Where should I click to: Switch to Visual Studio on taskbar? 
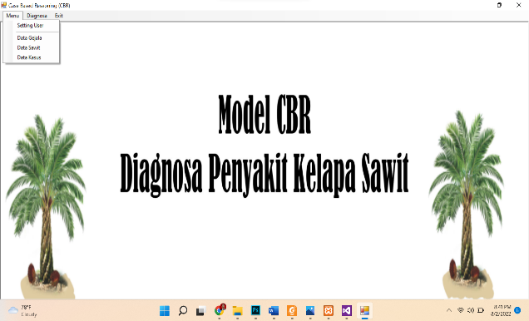click(x=347, y=310)
